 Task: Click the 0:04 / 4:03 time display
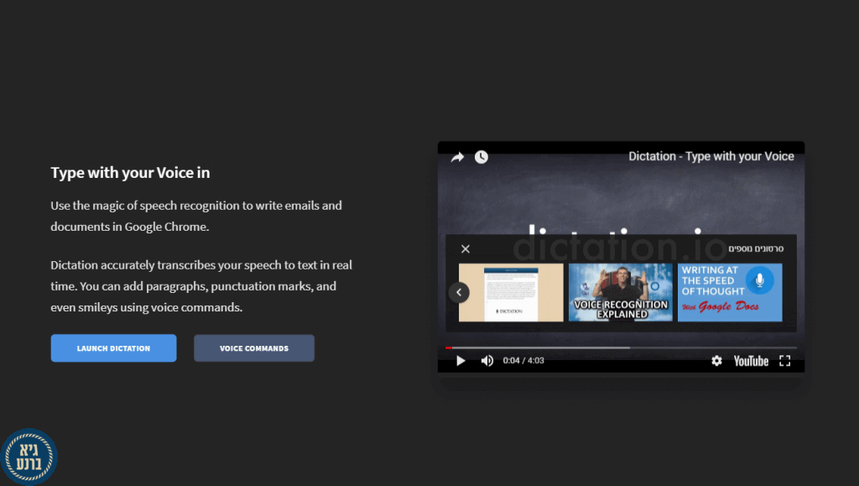click(523, 361)
